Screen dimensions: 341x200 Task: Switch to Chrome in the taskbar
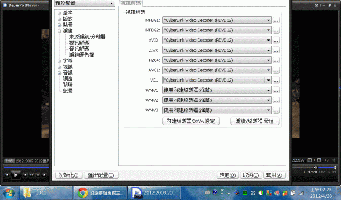click(x=100, y=193)
